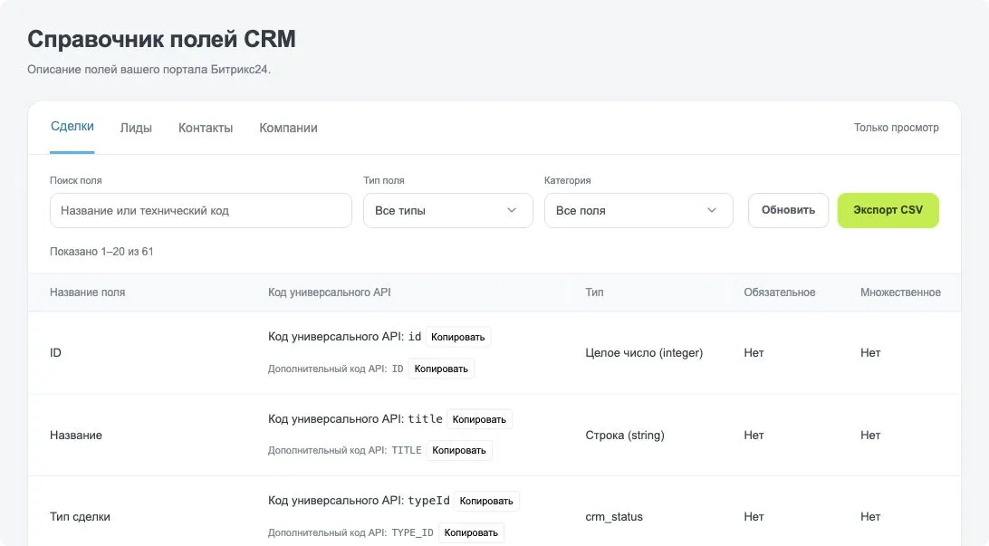The width and height of the screenshot is (989, 546).
Task: Switch to the Сделки tab
Action: (72, 126)
